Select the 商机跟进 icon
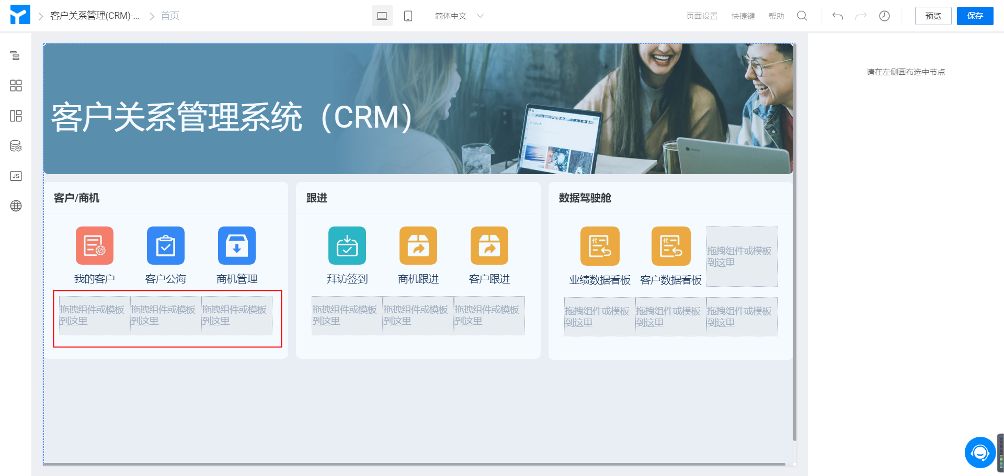The height and width of the screenshot is (476, 1004). 418,245
